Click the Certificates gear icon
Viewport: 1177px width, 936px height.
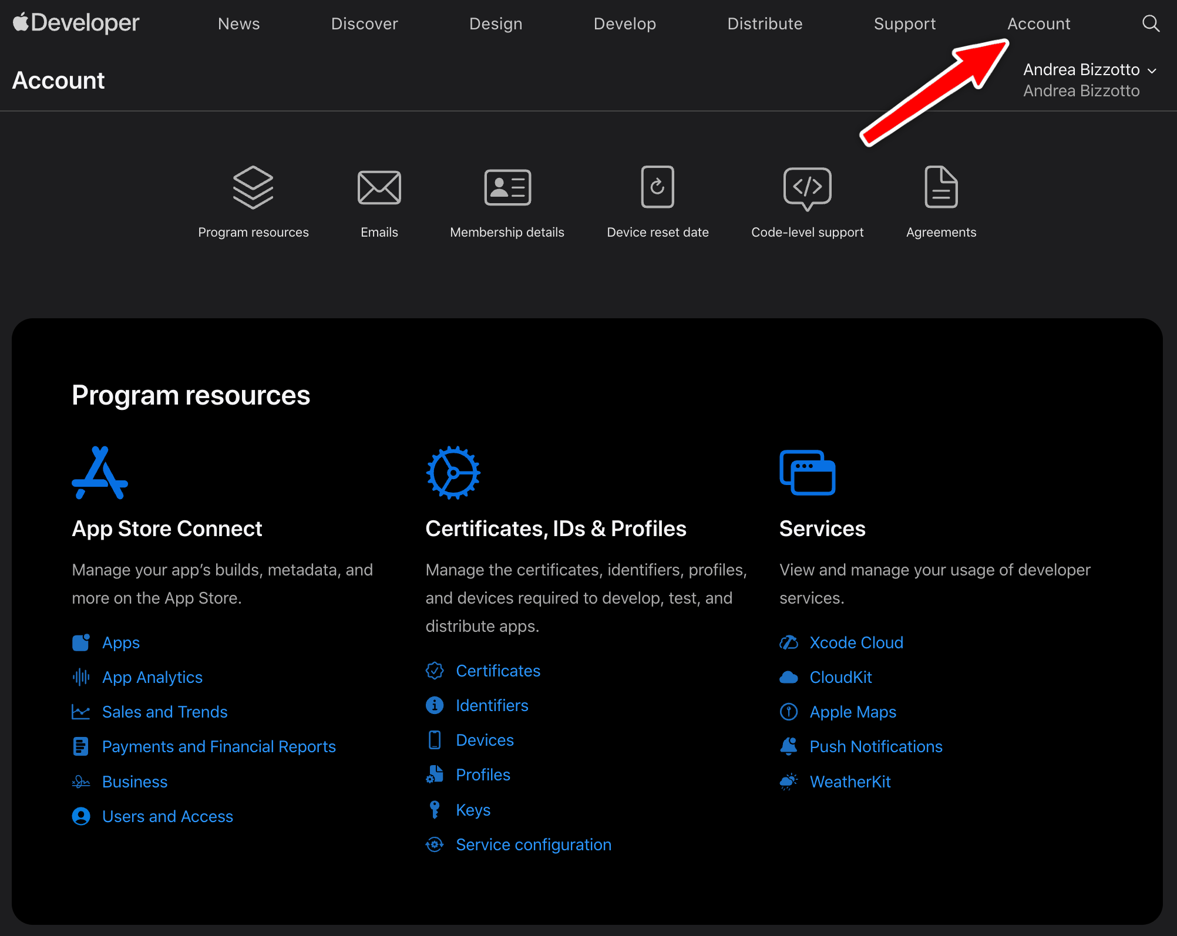point(453,473)
